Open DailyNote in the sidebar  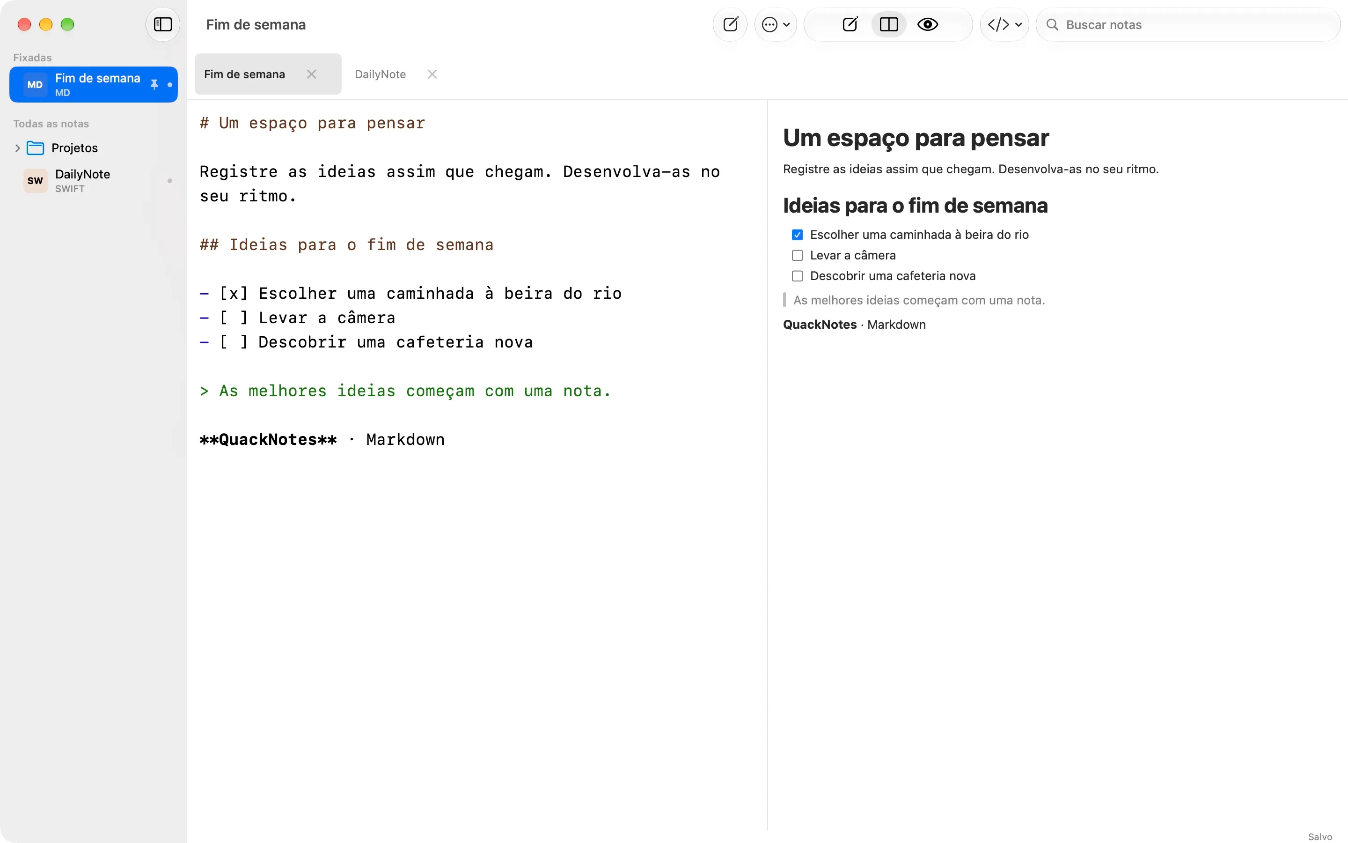[x=94, y=181]
